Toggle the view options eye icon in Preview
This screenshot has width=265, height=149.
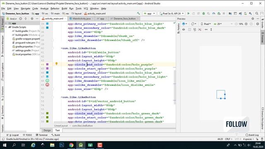pos(183,29)
